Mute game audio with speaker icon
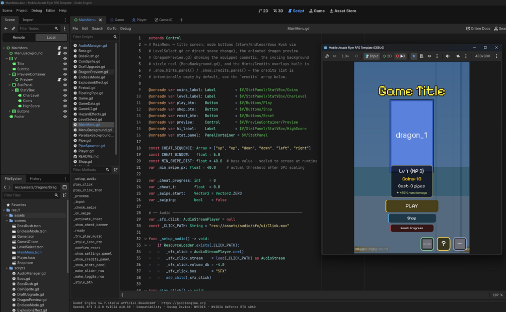 tap(447, 56)
